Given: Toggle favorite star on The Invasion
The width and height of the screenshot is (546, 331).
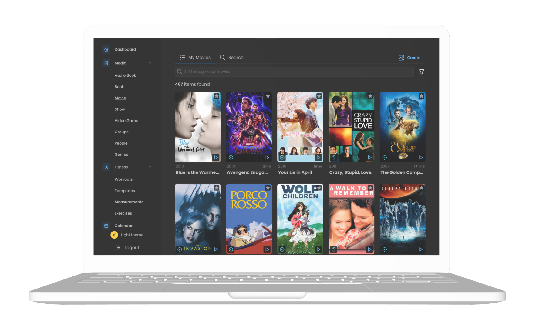Looking at the screenshot, I should 217,188.
